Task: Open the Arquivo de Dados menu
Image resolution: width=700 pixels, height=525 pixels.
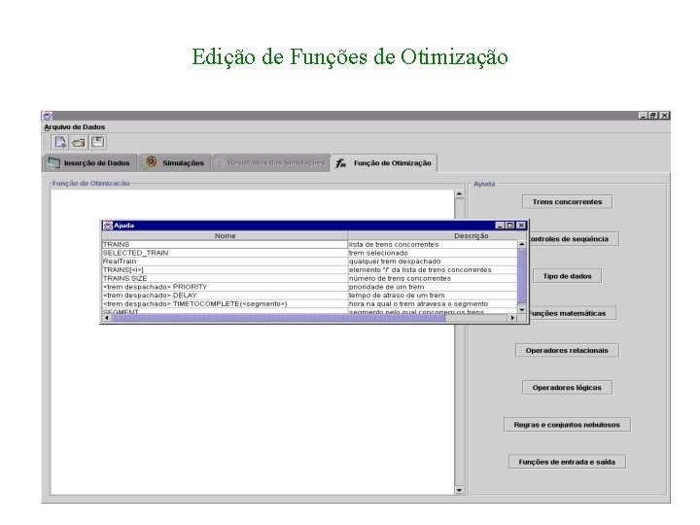Action: click(74, 126)
